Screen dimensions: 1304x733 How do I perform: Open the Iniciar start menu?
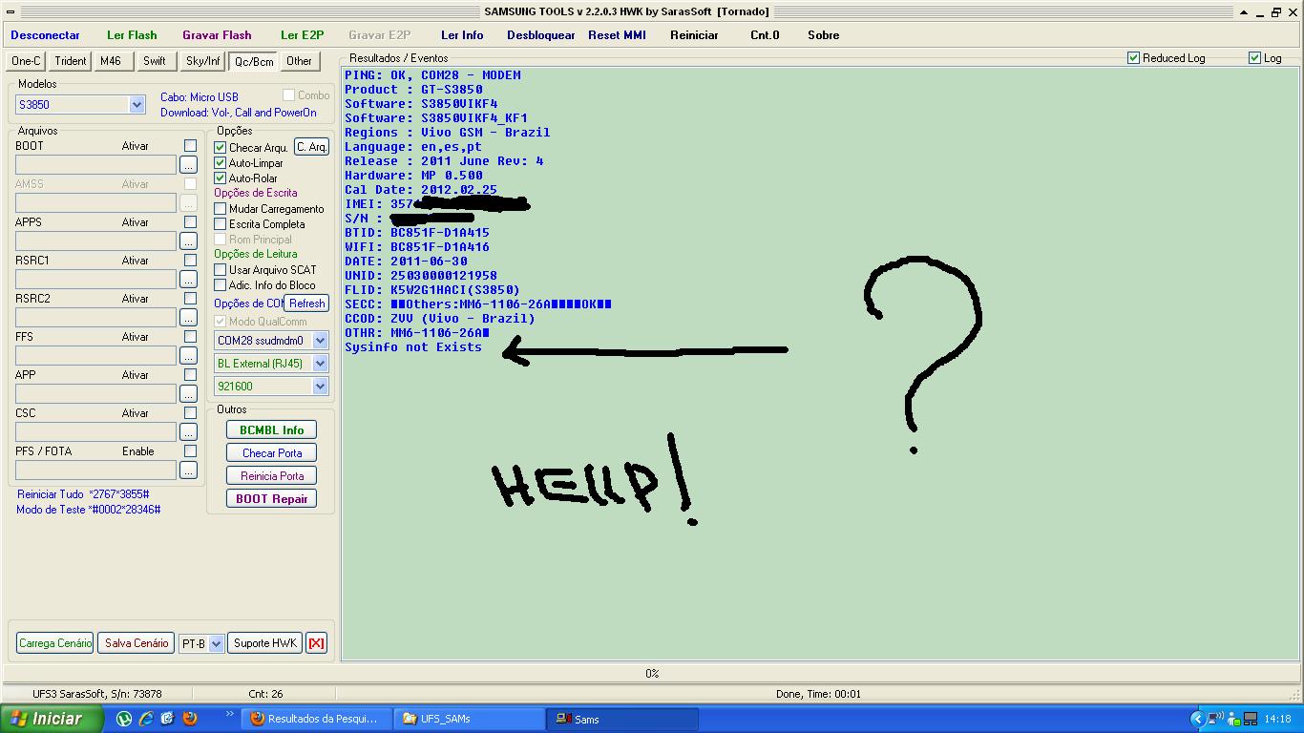click(53, 719)
